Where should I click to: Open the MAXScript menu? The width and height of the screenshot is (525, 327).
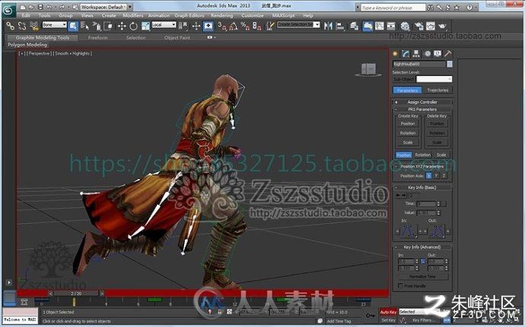pyautogui.click(x=283, y=15)
